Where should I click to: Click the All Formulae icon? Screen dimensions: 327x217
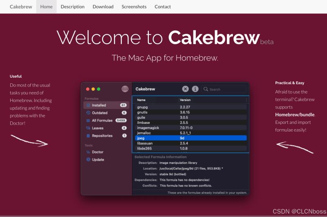pyautogui.click(x=88, y=121)
